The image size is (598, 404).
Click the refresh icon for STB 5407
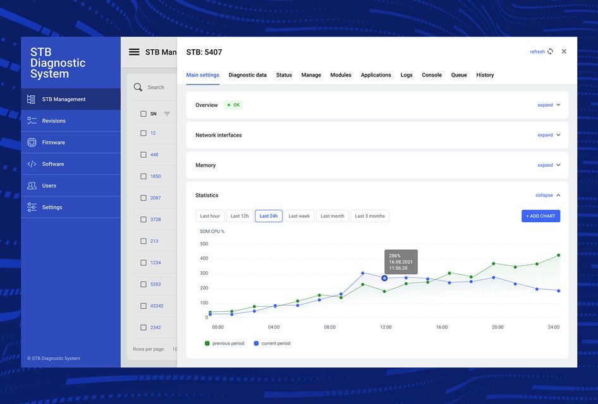550,52
